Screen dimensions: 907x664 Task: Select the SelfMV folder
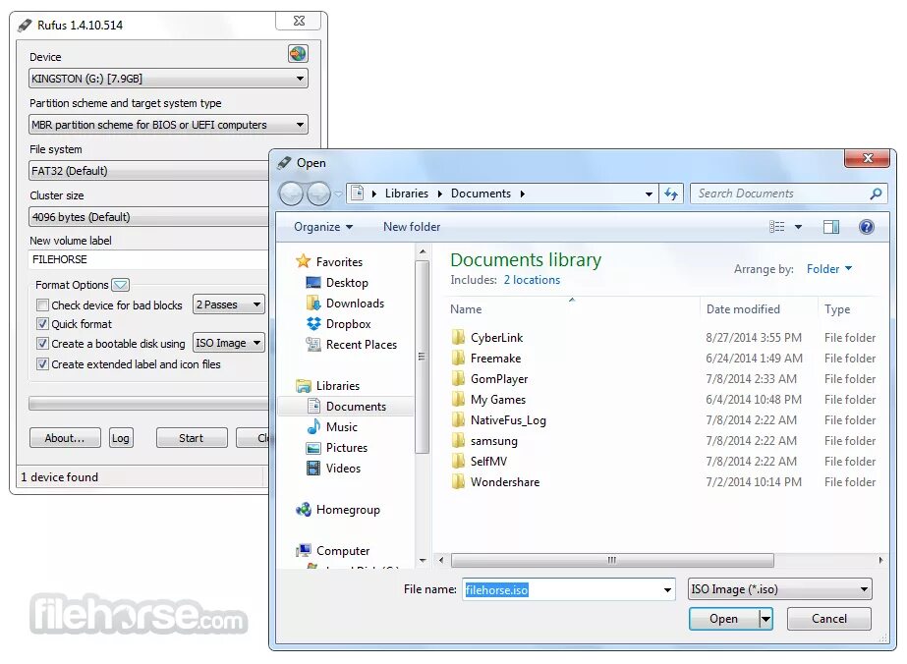(488, 462)
